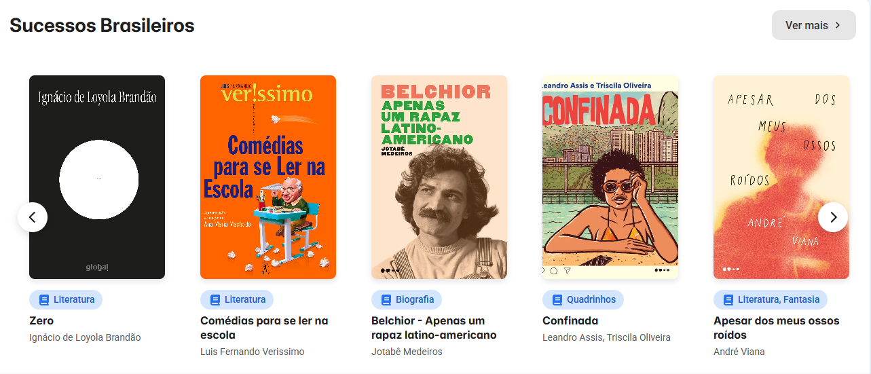Viewport: 871px width, 374px height.
Task: Click the next carousel arrow icon
Action: point(833,217)
